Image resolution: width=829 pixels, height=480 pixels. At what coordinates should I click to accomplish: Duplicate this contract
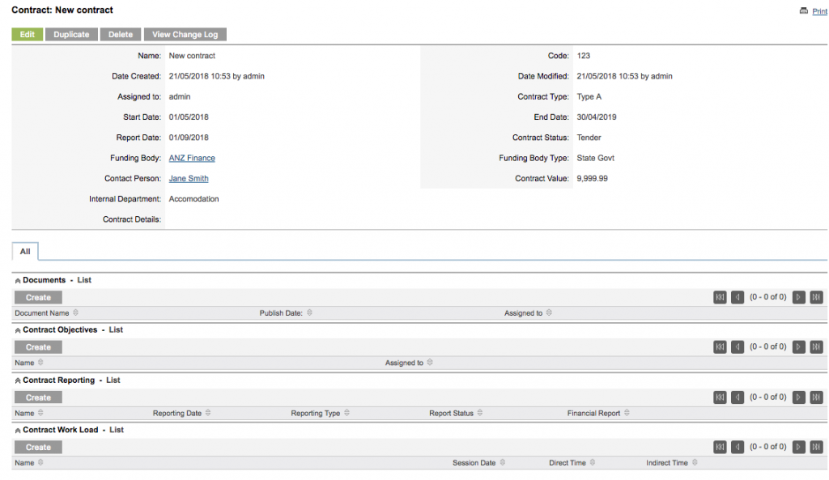click(71, 34)
